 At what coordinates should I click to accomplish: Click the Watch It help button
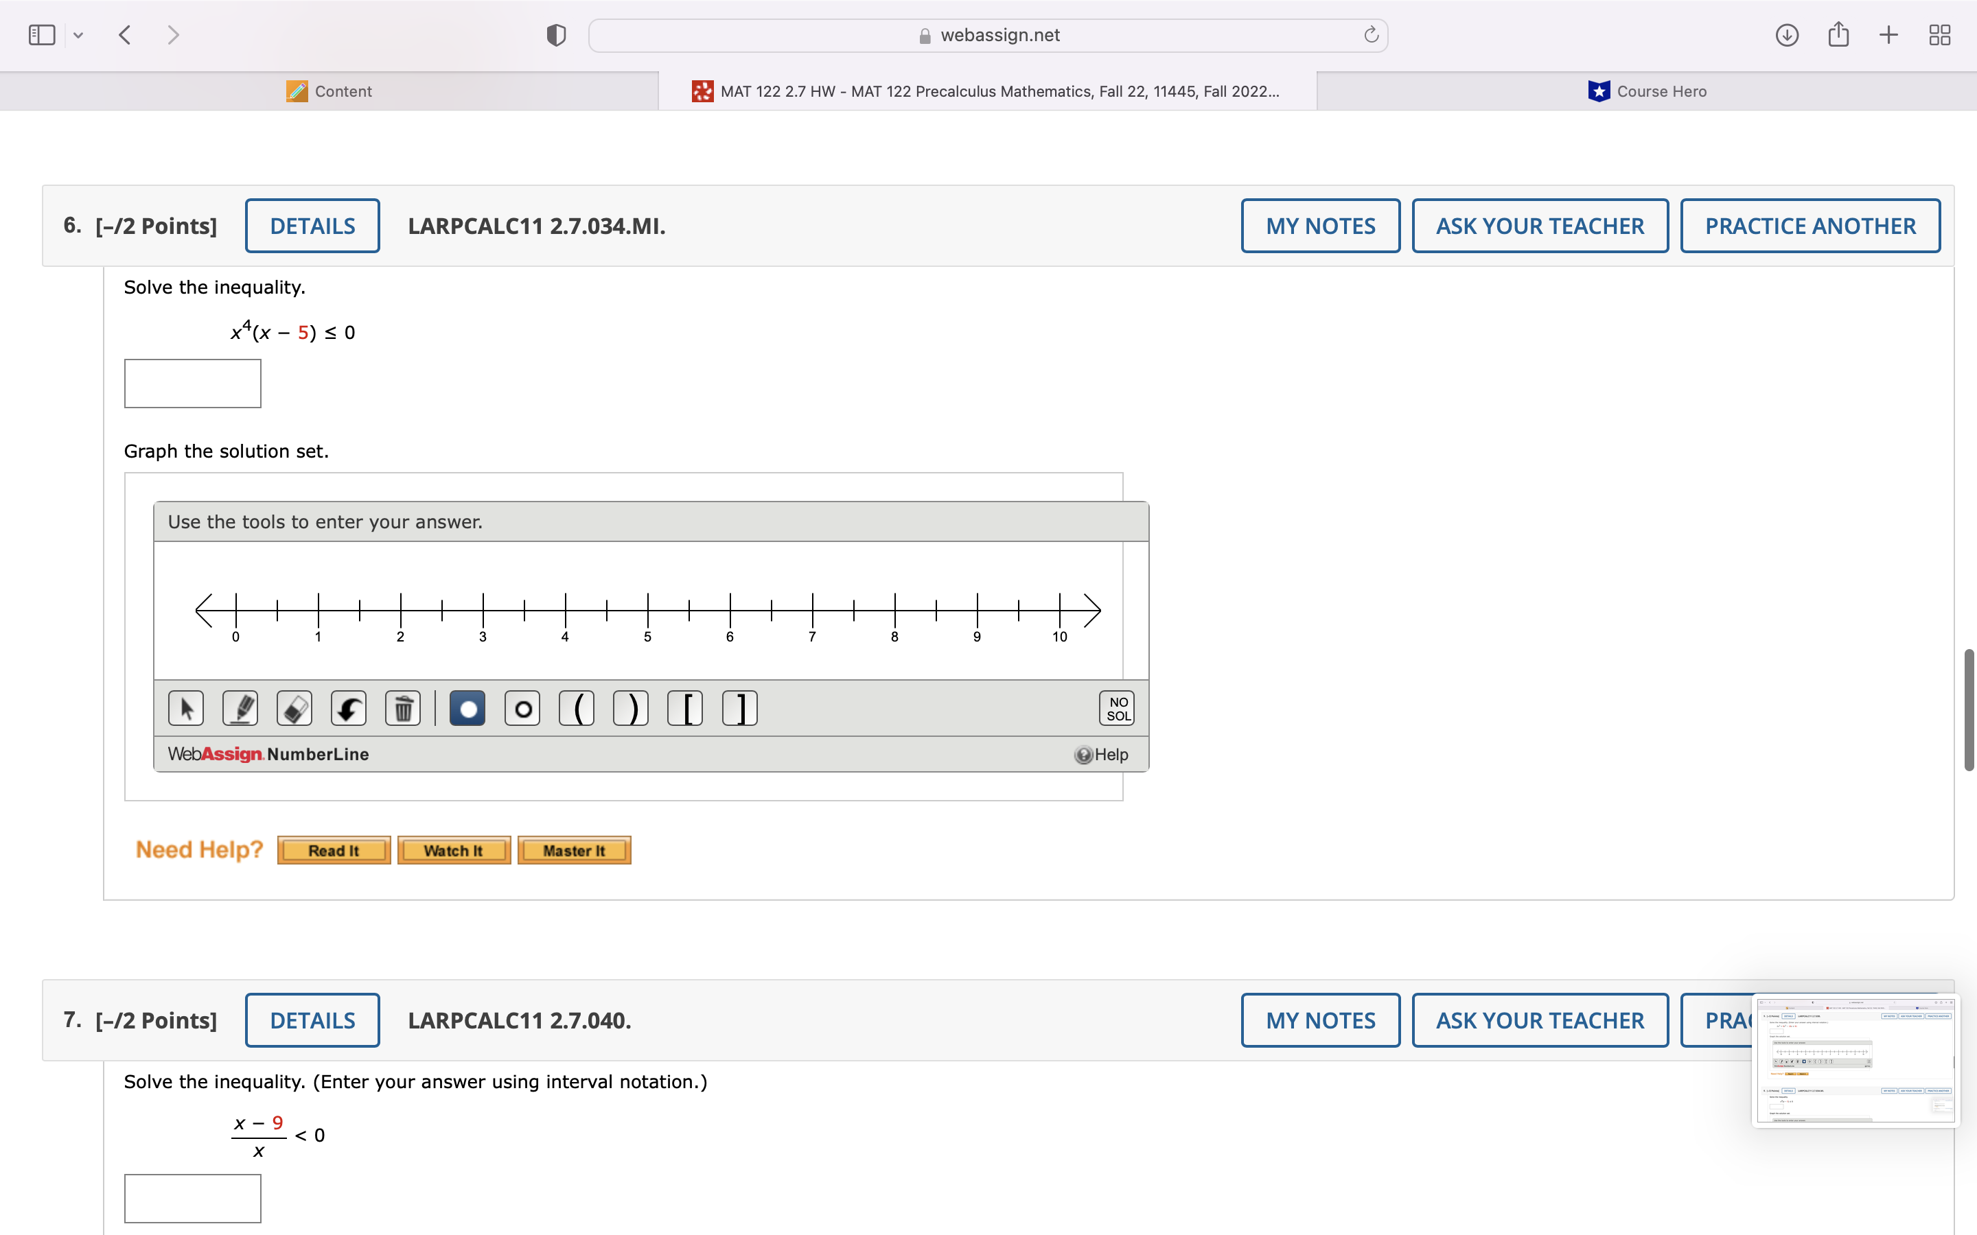click(453, 849)
